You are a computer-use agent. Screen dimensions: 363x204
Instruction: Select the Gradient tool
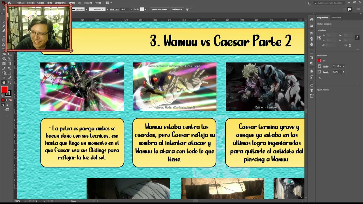pyautogui.click(x=9, y=64)
